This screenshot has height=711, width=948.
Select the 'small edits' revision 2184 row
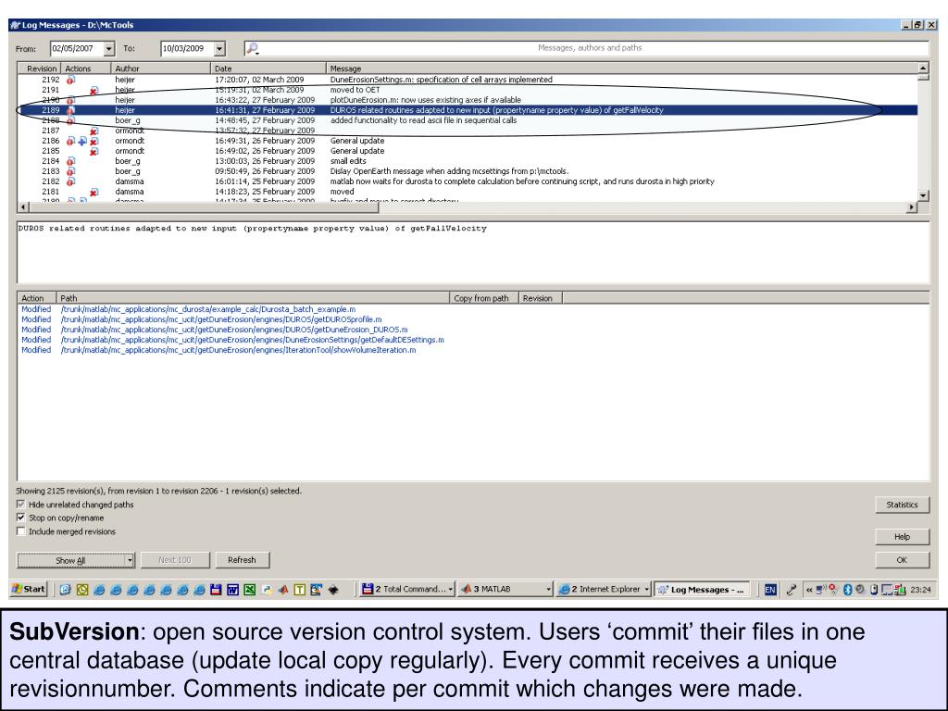[467, 161]
